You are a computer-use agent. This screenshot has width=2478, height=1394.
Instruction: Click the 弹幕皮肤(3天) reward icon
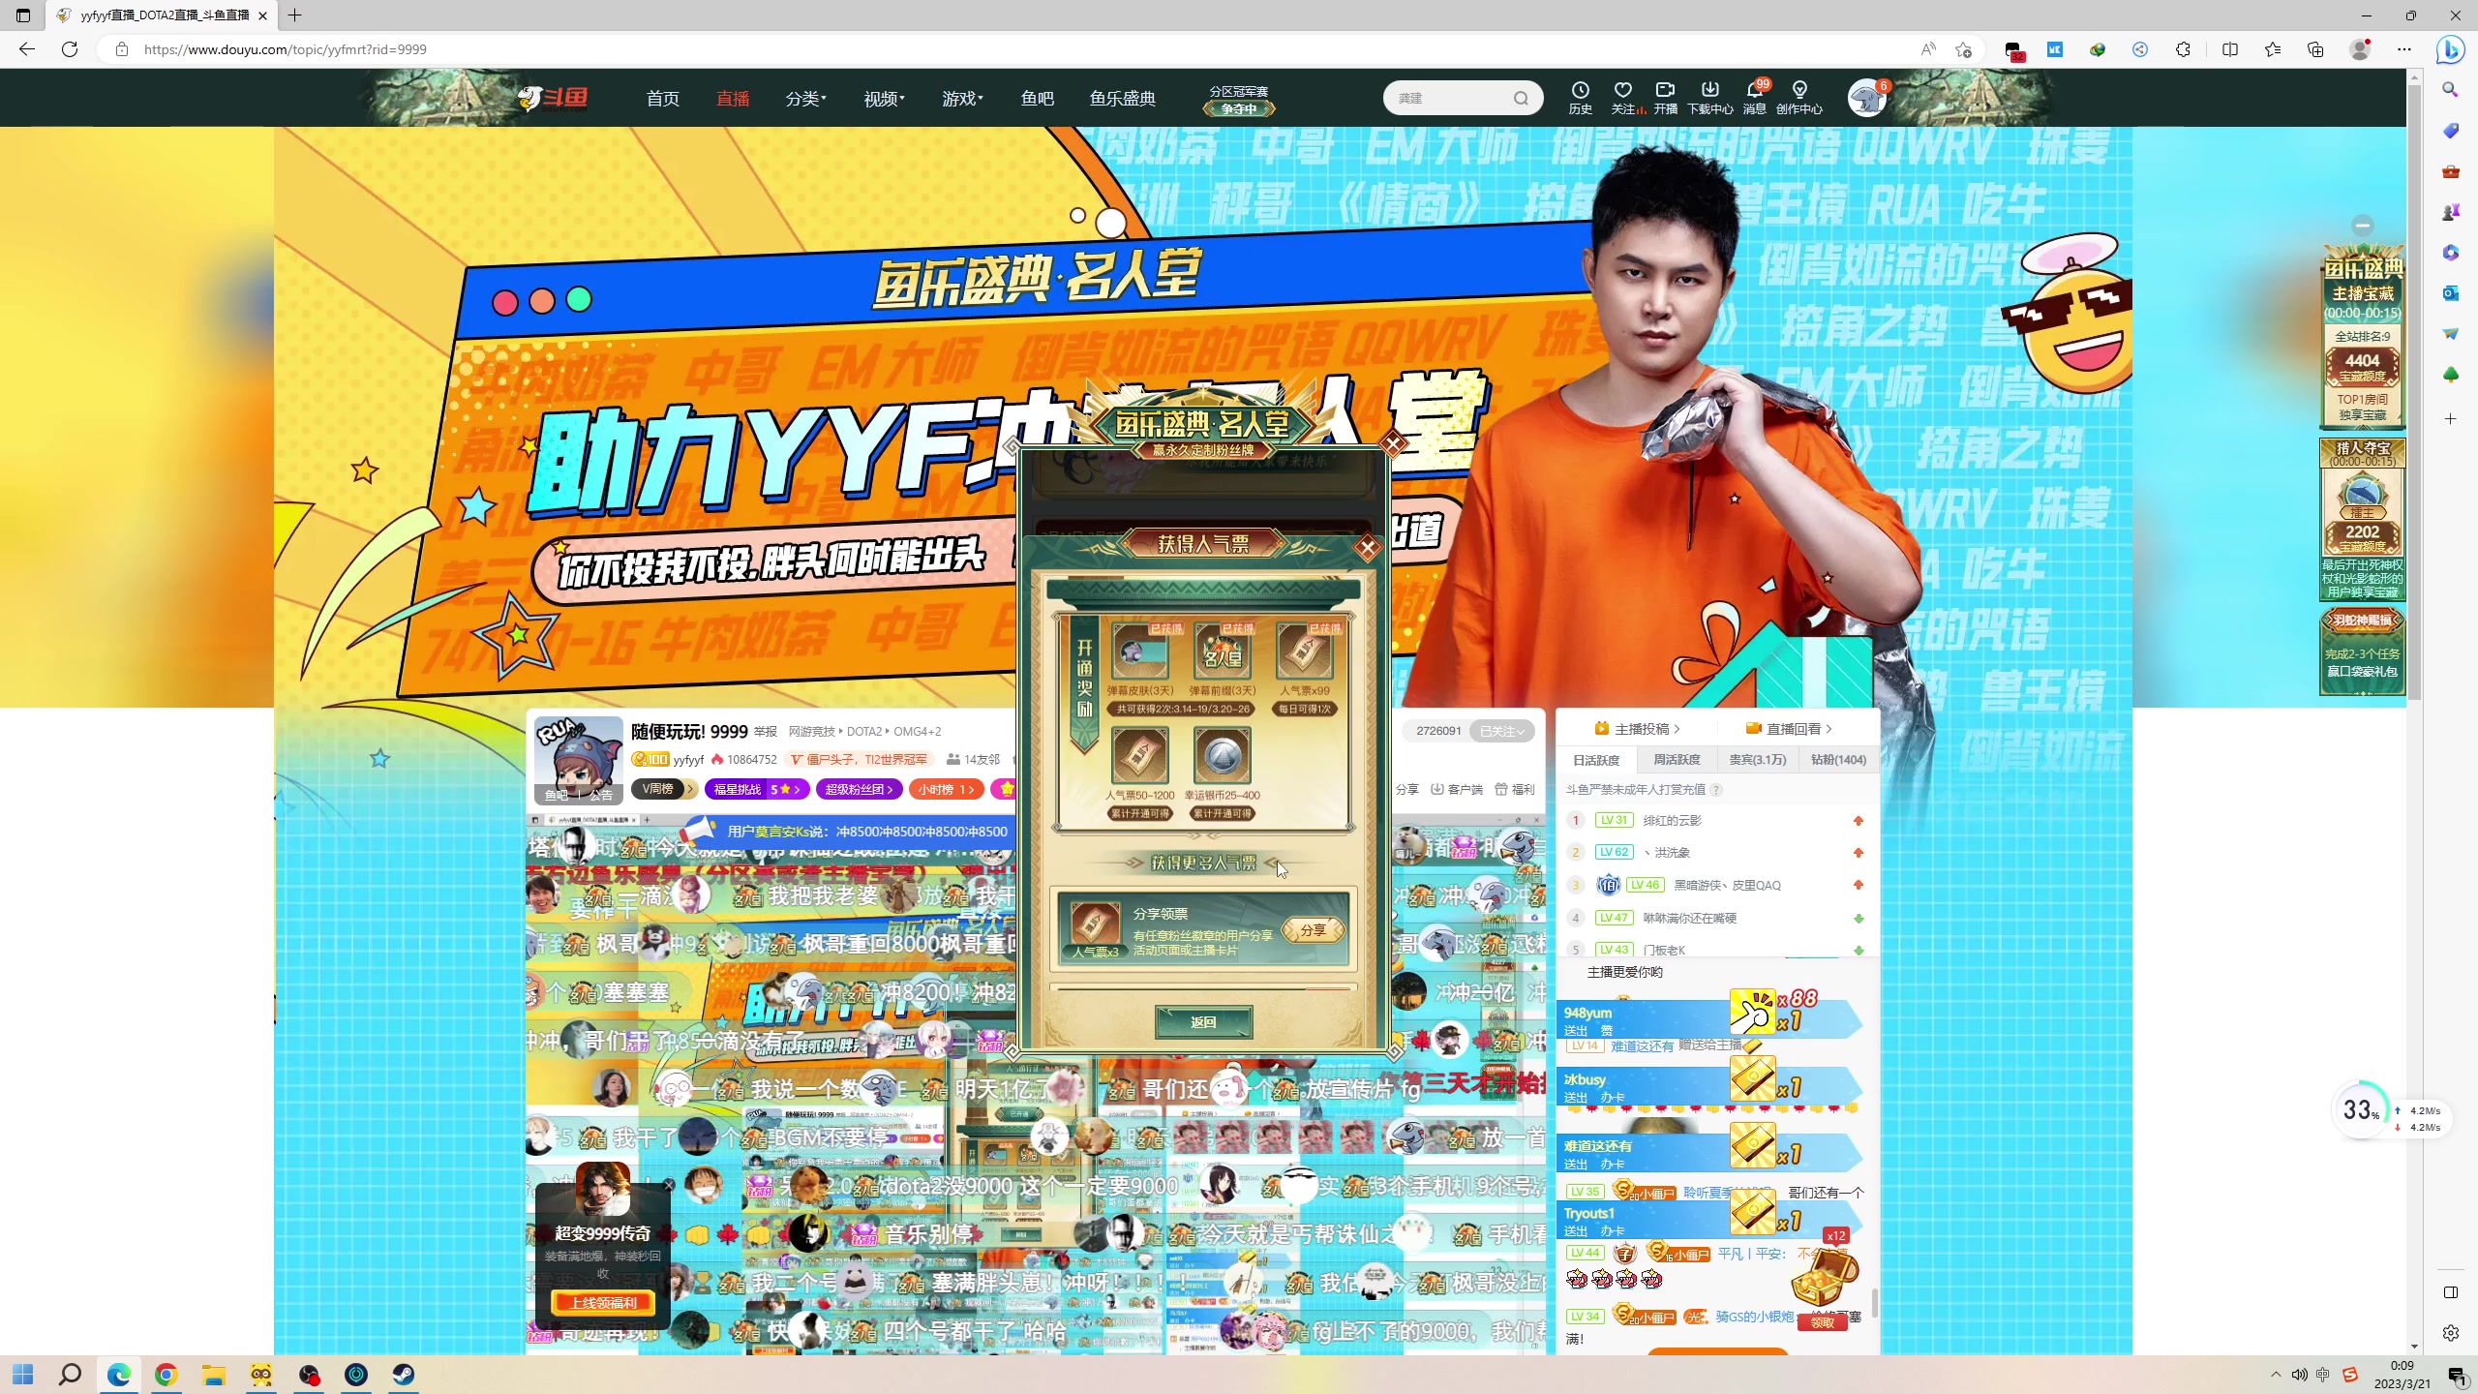click(1140, 652)
